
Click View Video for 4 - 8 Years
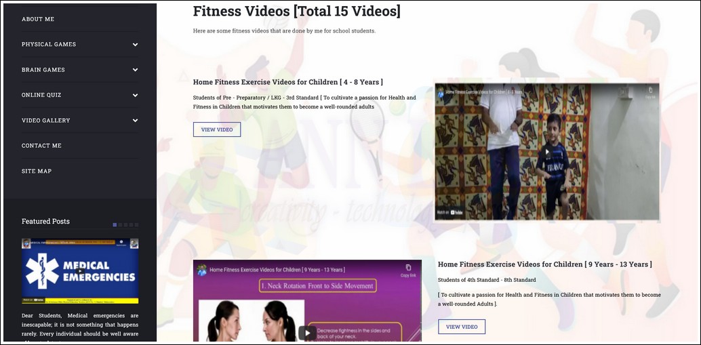pos(217,129)
